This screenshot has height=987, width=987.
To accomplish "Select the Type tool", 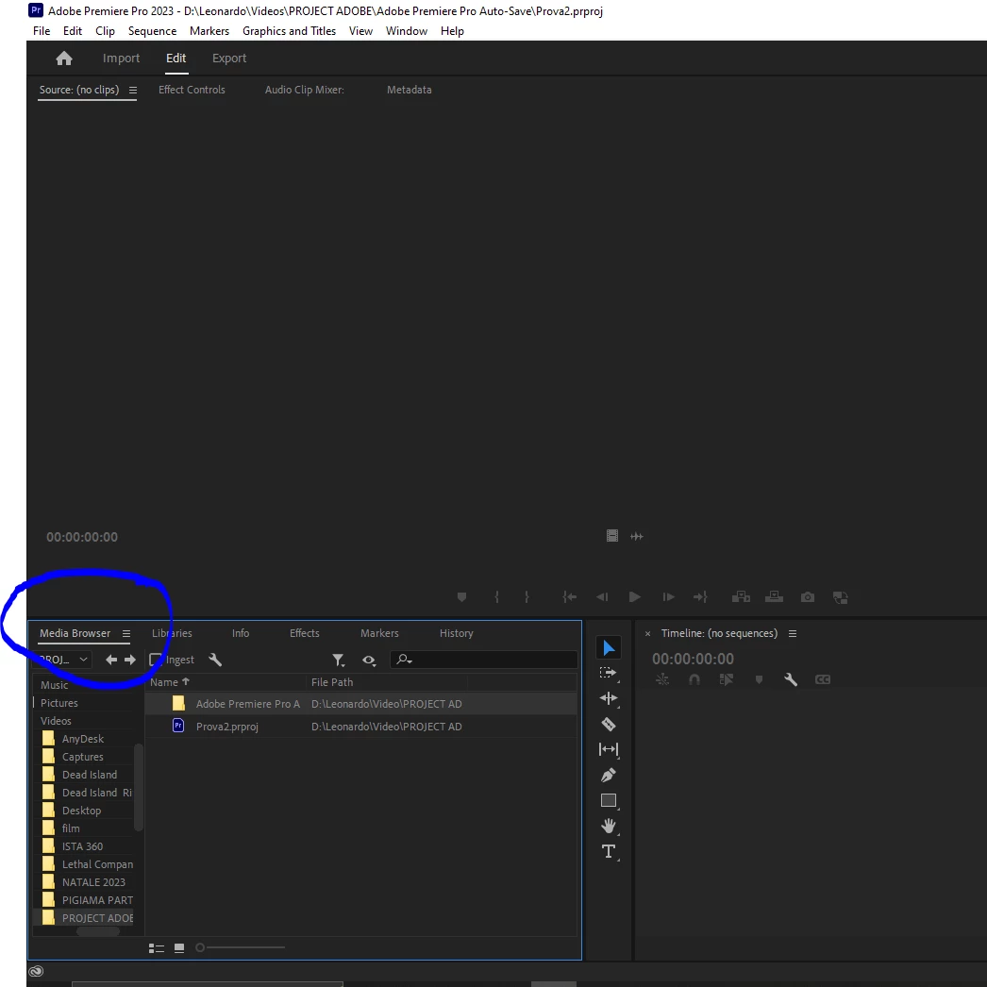I will click(x=608, y=852).
